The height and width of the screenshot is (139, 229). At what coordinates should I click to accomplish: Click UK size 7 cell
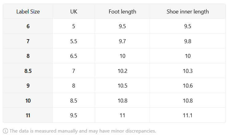pos(73,71)
